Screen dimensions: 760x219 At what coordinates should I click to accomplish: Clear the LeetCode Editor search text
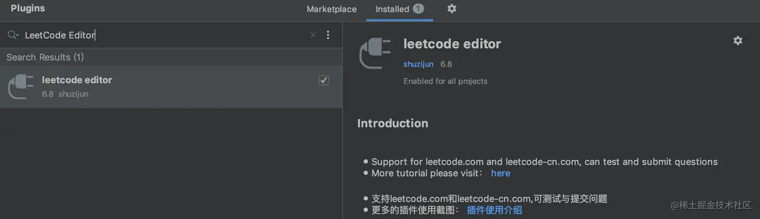pos(313,35)
